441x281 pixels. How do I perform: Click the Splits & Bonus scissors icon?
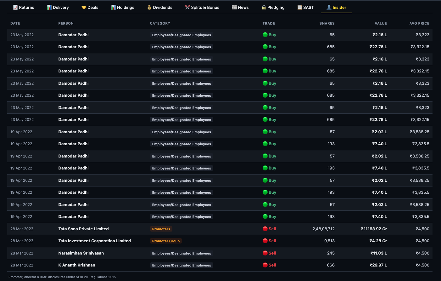(x=187, y=7)
